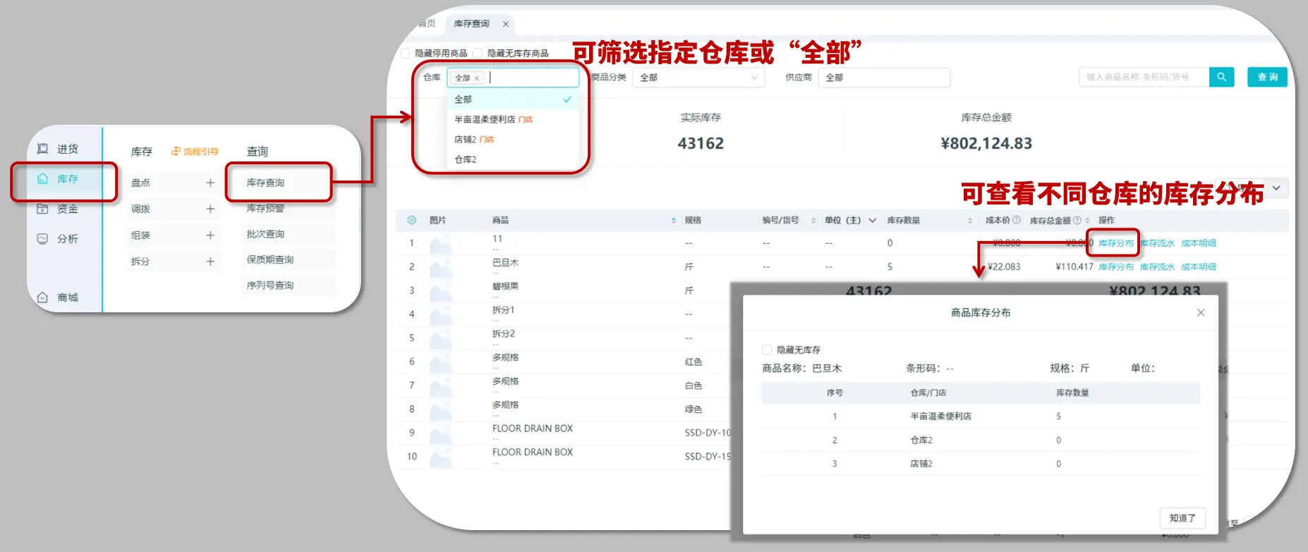Expand the dropdown chevron above the table's right side
1308x552 pixels.
click(1276, 188)
